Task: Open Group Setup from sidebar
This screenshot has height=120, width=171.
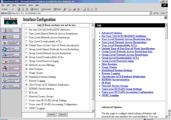Action: tap(11, 37)
